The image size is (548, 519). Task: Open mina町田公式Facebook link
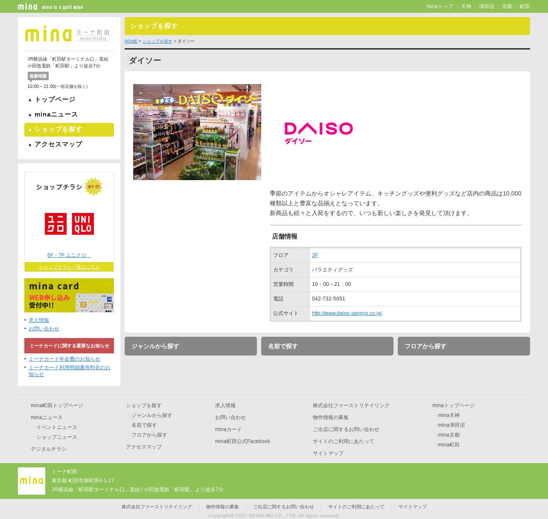pyautogui.click(x=242, y=441)
